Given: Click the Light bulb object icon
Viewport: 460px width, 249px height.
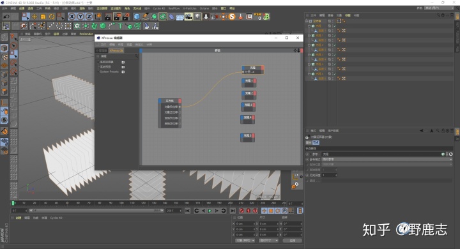Looking at the screenshot, I should (x=197, y=17).
